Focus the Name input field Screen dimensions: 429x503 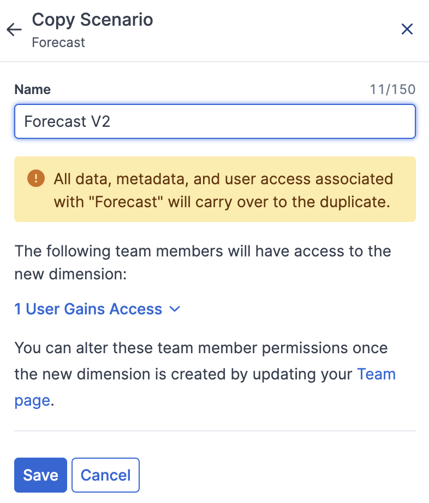[215, 121]
